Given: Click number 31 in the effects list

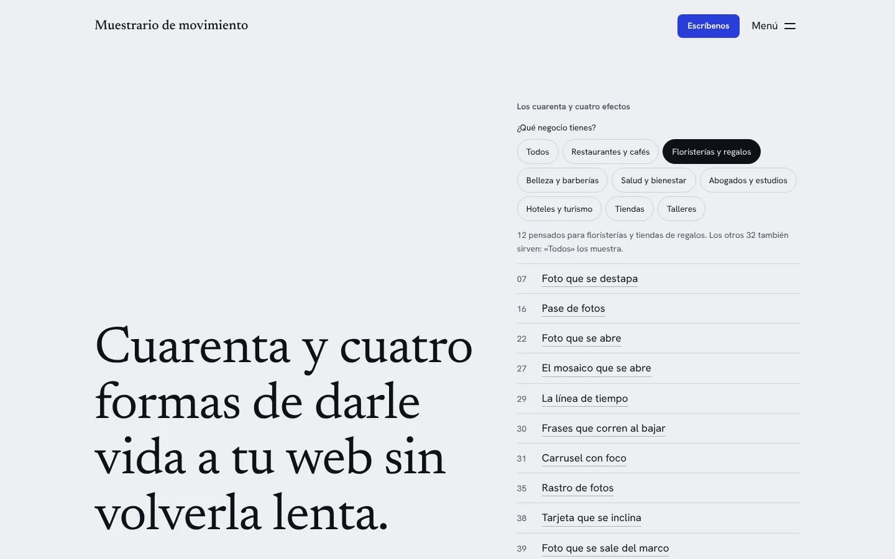Looking at the screenshot, I should coord(521,459).
